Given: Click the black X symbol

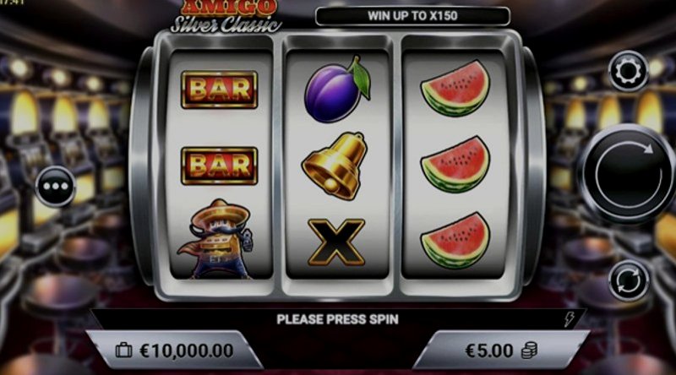Looking at the screenshot, I should coord(336,242).
